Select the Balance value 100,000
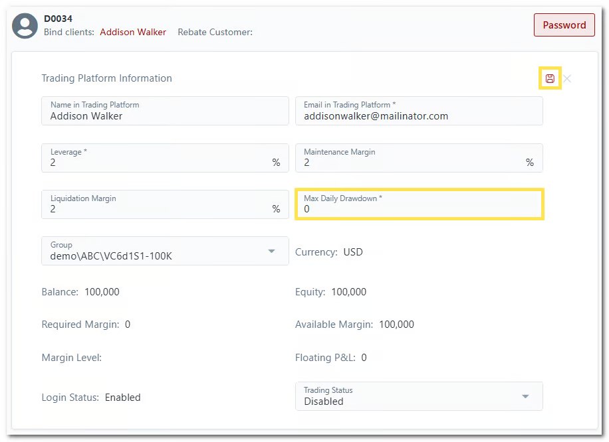This screenshot has height=442, width=609. [x=102, y=292]
